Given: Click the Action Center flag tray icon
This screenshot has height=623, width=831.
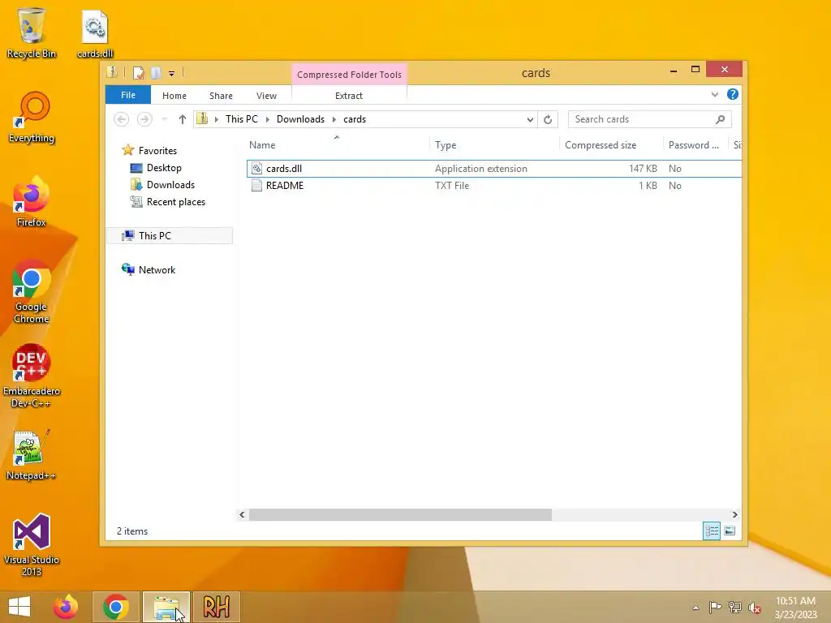Looking at the screenshot, I should pos(715,607).
